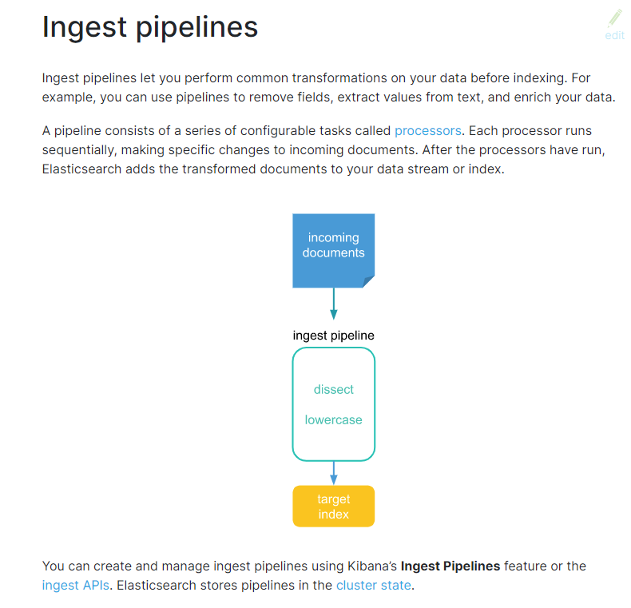Select the dissect processor text
This screenshot has width=631, height=608.
(x=334, y=389)
